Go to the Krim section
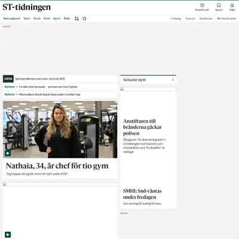239x239 pixels. [x=47, y=19]
